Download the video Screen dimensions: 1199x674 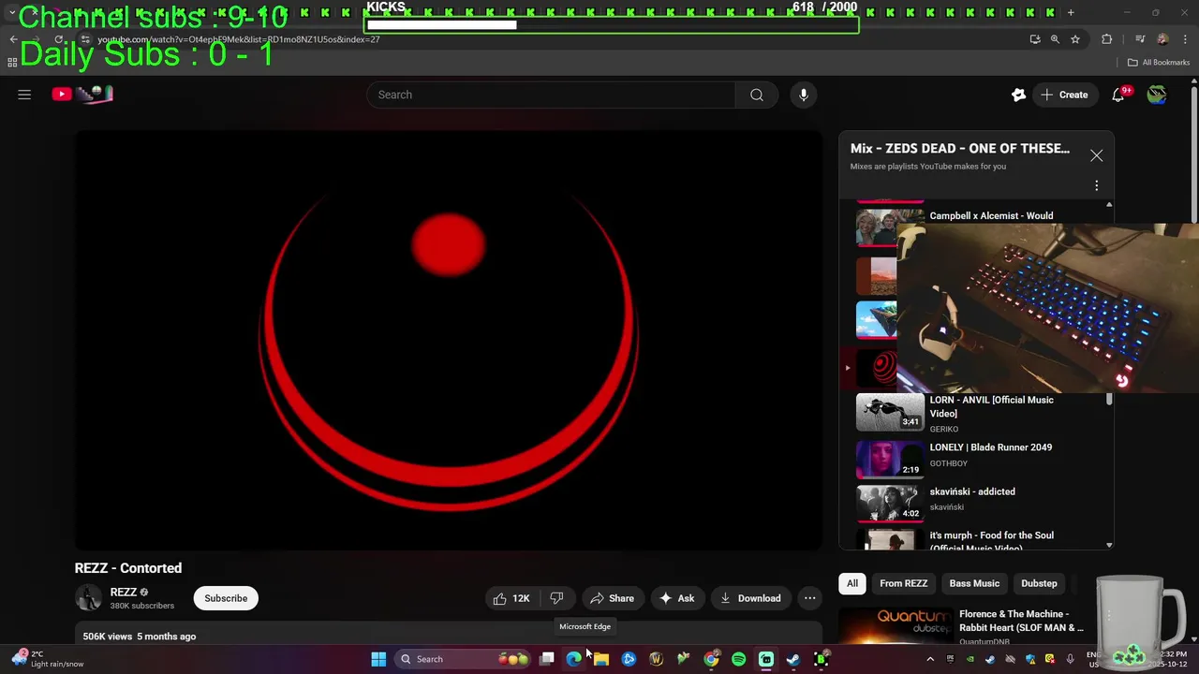point(750,598)
